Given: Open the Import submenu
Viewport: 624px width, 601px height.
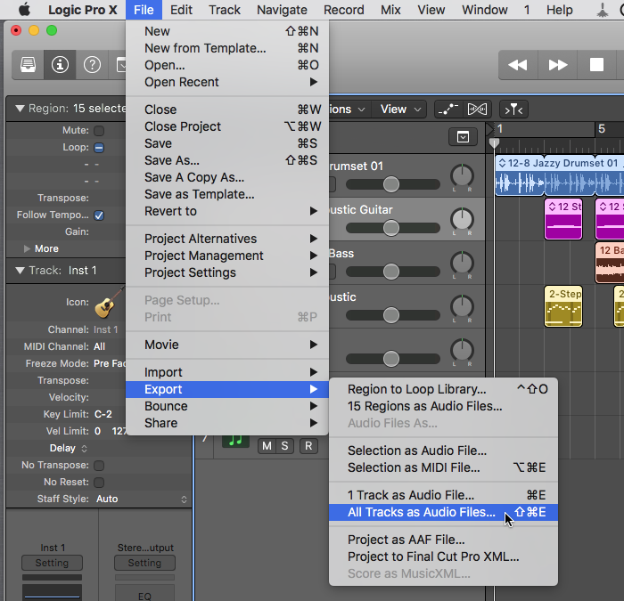Looking at the screenshot, I should point(227,372).
